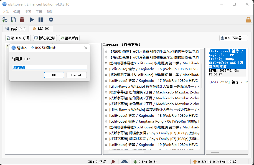Click the add torrent link toolbar icon

click(5, 20)
